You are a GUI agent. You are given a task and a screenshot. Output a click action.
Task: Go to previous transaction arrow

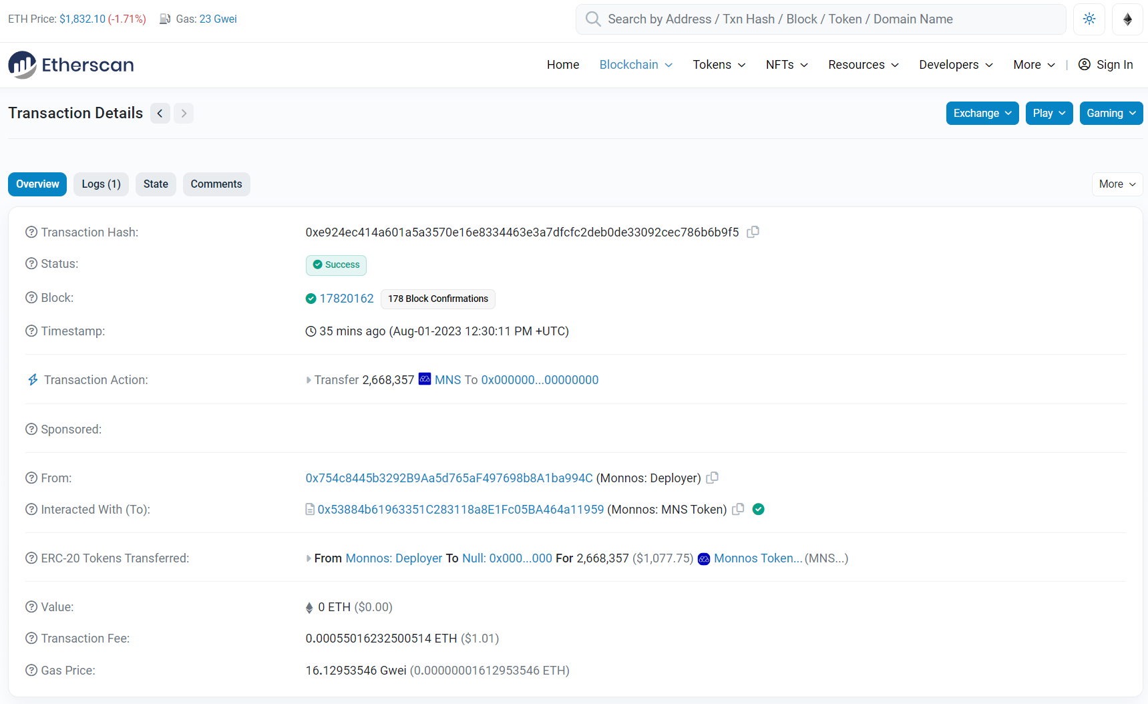[x=160, y=114]
